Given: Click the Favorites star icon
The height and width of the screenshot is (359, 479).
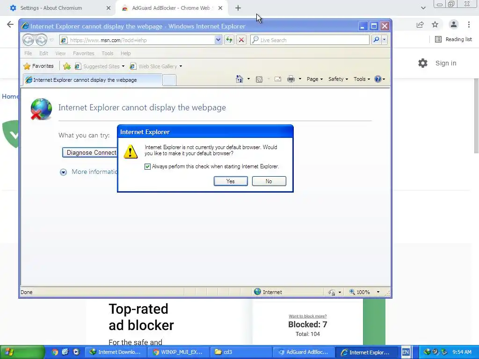Looking at the screenshot, I should click(27, 66).
